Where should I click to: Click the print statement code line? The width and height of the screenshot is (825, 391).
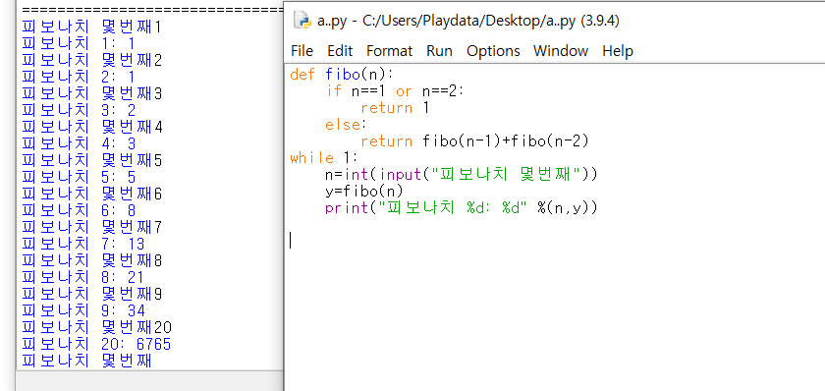pos(462,208)
